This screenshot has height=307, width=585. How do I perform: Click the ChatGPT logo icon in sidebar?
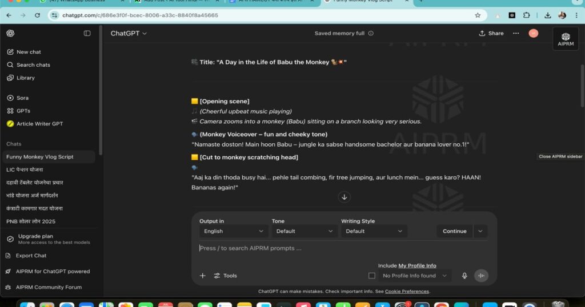tap(10, 33)
